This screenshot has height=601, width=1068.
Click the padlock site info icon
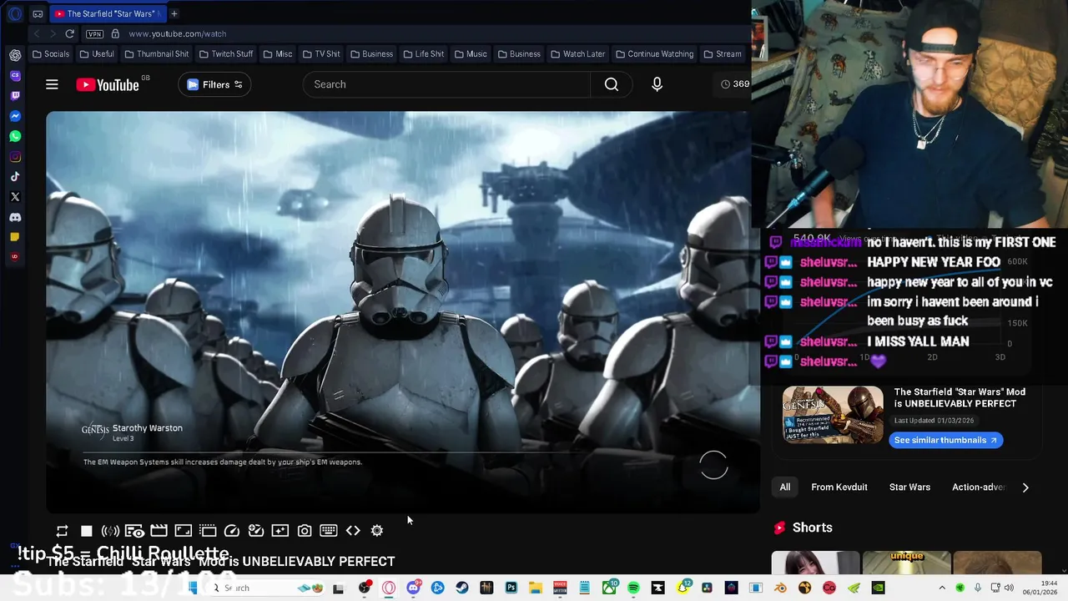pos(115,33)
